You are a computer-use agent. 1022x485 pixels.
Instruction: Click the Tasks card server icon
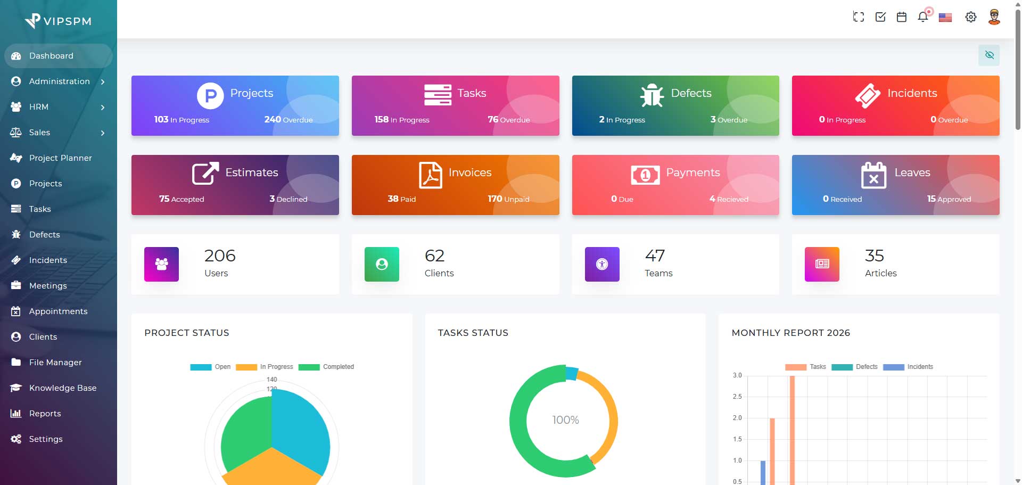438,95
